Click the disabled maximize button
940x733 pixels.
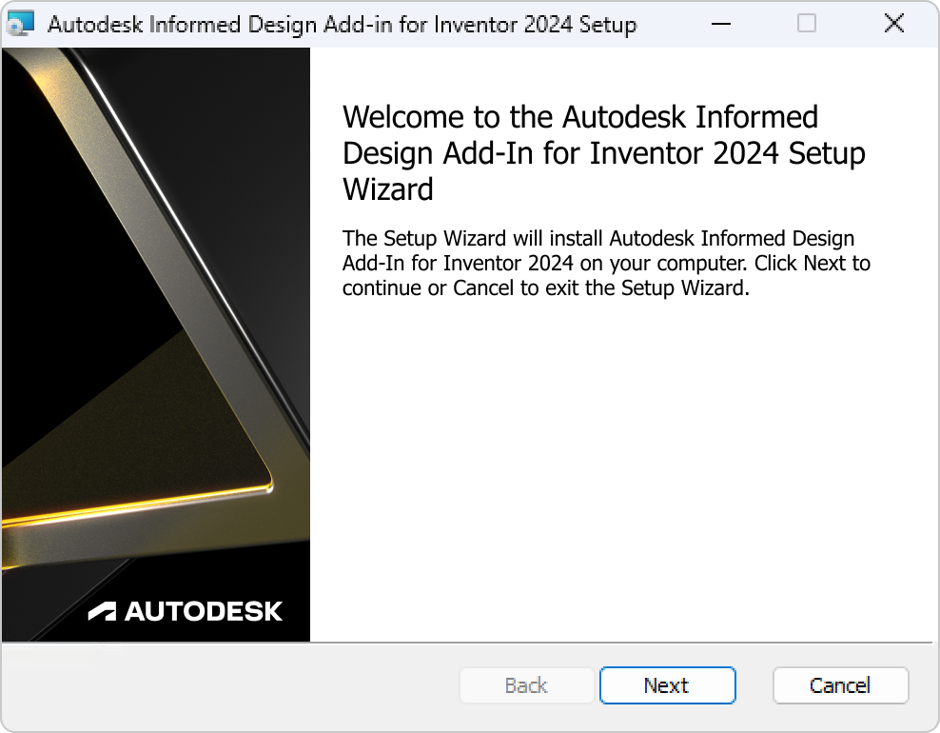(x=807, y=24)
